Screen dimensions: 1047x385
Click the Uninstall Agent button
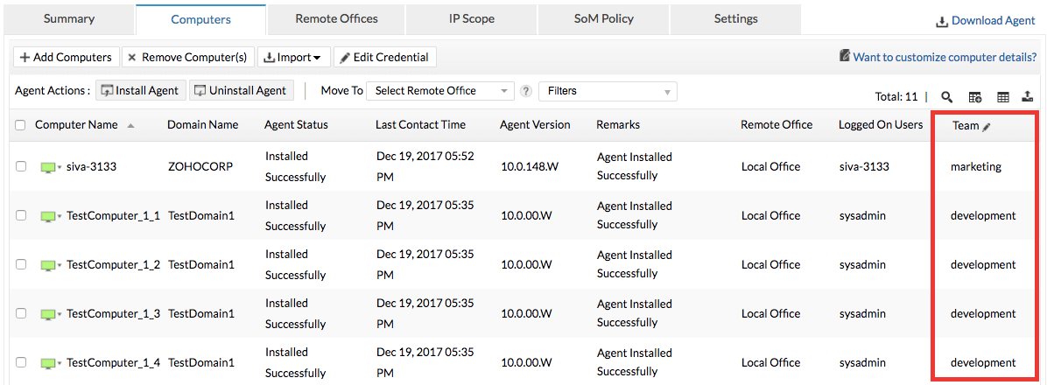point(240,91)
